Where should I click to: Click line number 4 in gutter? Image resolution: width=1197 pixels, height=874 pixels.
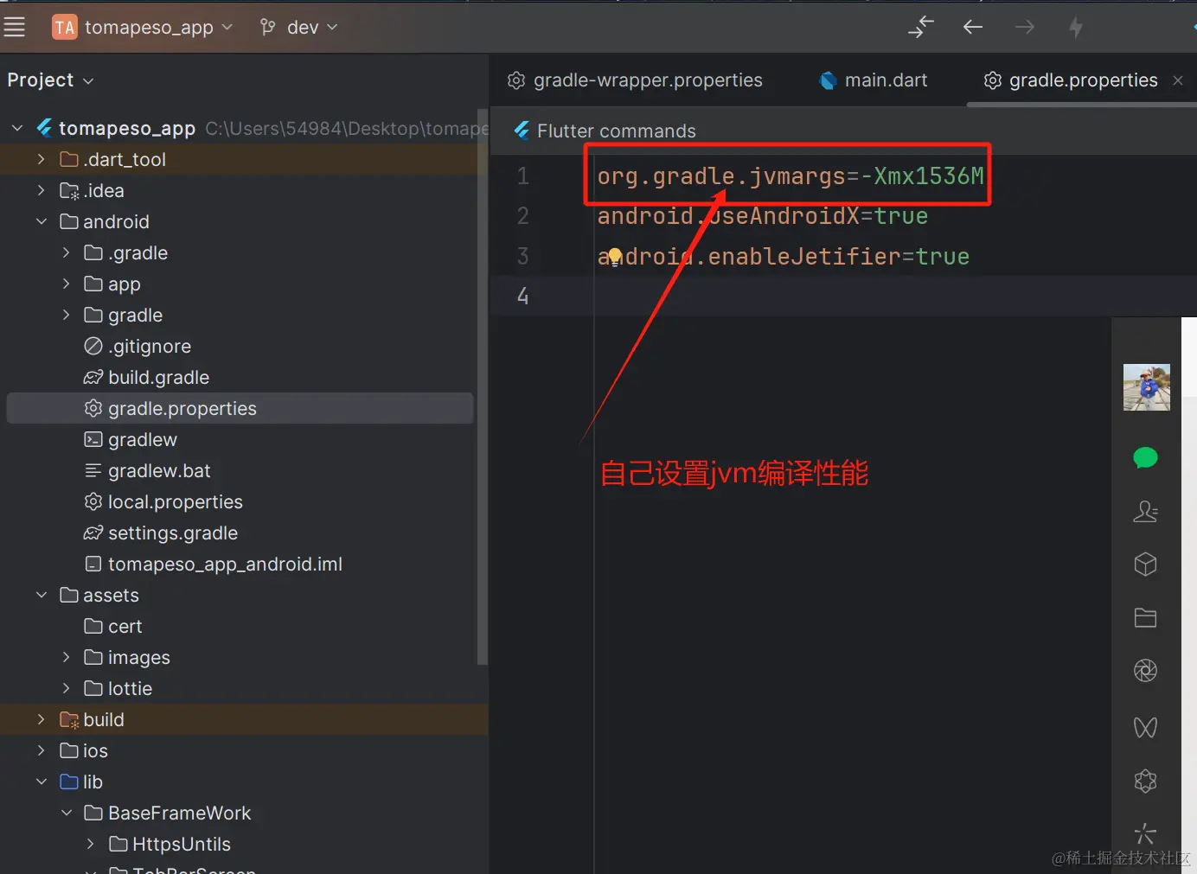522,296
